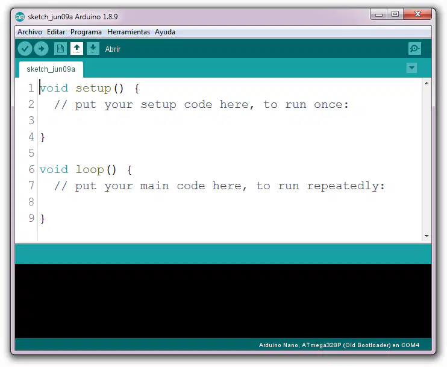Open the Herramientas menu

click(x=128, y=32)
